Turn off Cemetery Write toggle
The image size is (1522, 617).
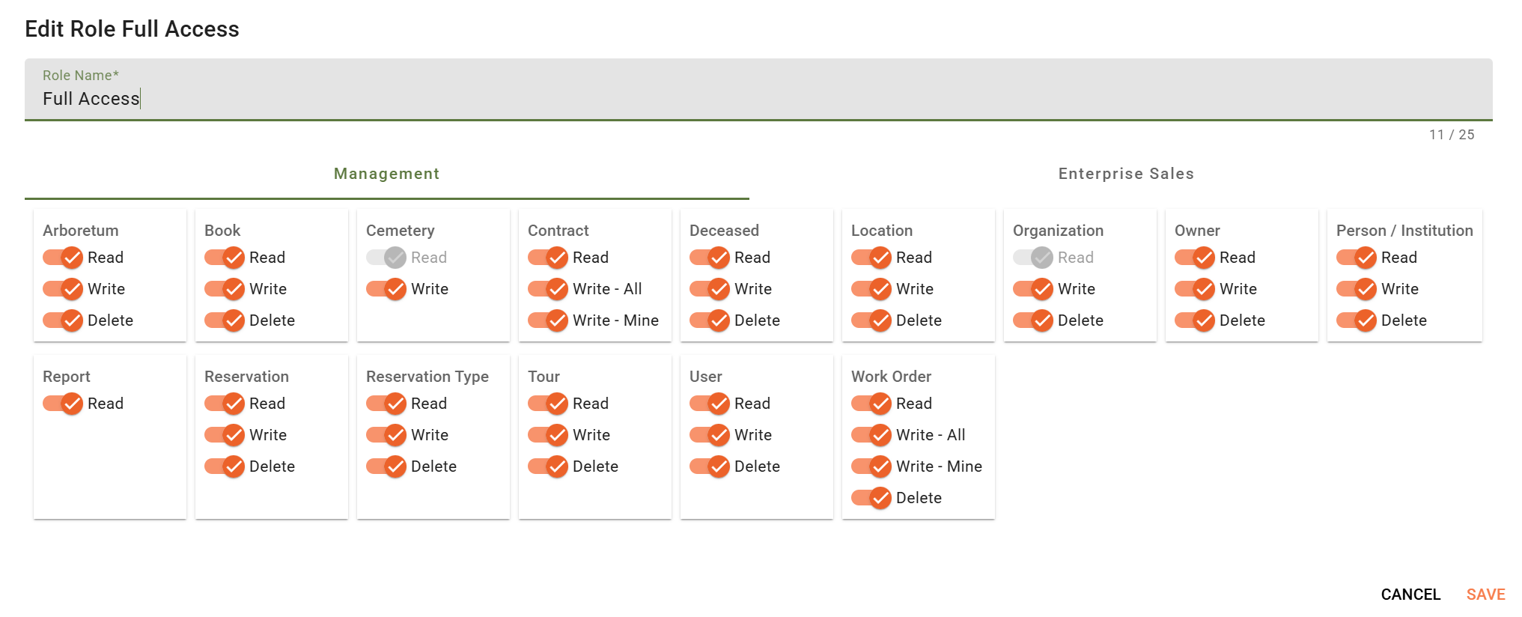point(387,289)
